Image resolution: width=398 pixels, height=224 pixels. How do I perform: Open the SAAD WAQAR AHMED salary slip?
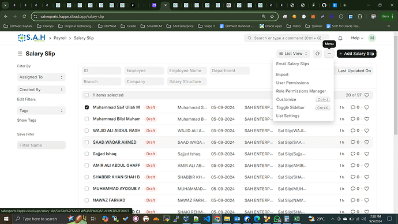click(114, 142)
